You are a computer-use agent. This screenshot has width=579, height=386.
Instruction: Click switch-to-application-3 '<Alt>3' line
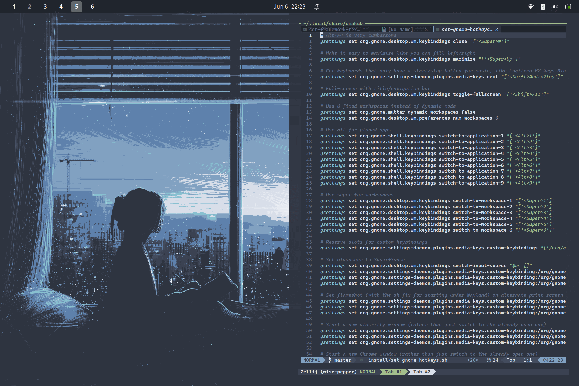[x=430, y=148]
